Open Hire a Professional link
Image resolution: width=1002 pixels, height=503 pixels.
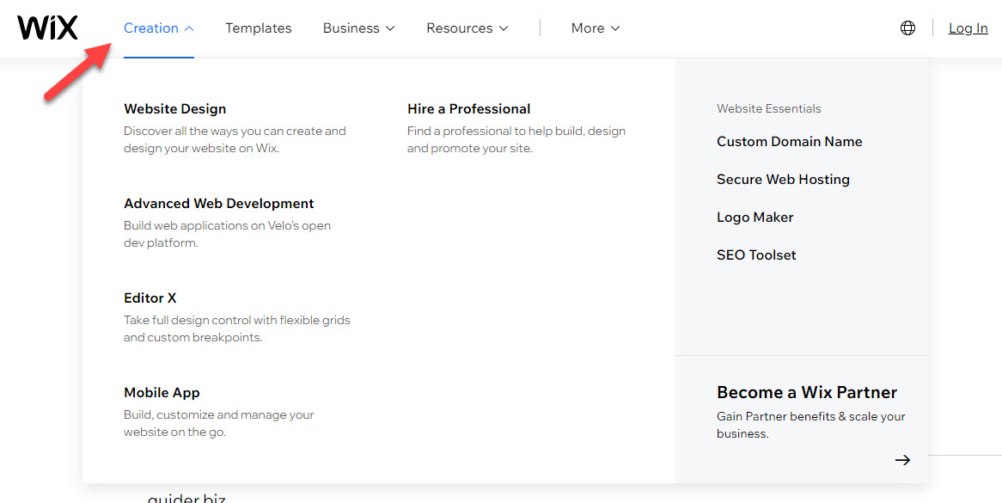pos(469,108)
